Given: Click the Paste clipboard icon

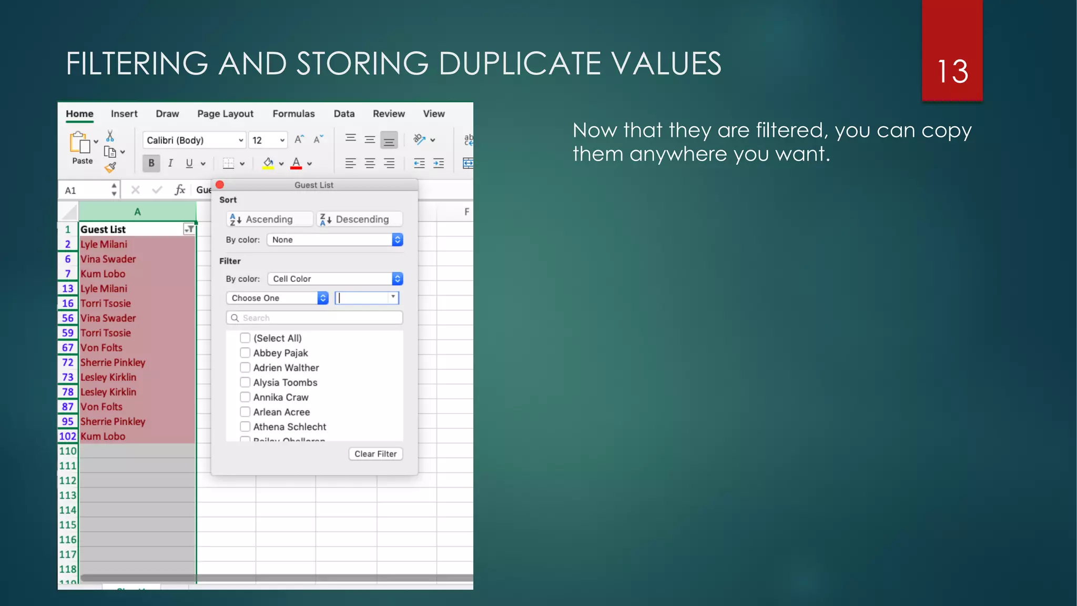Looking at the screenshot, I should 79,142.
